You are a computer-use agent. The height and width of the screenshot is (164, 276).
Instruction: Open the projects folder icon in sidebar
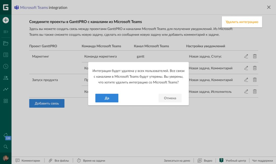(x=5, y=43)
